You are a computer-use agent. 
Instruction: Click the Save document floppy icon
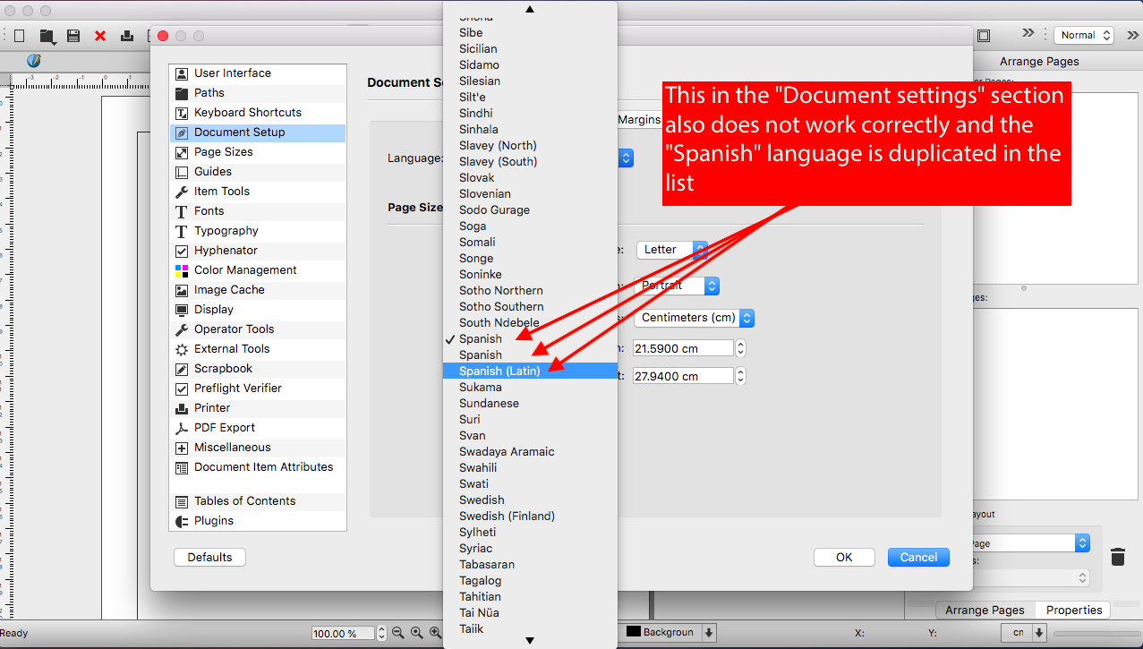point(73,36)
